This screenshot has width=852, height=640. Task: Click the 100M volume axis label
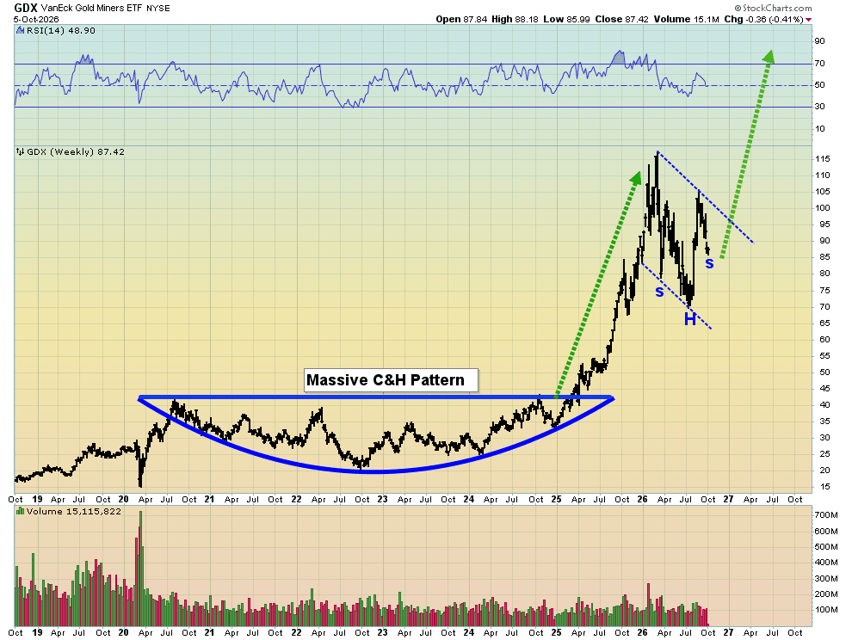click(826, 610)
